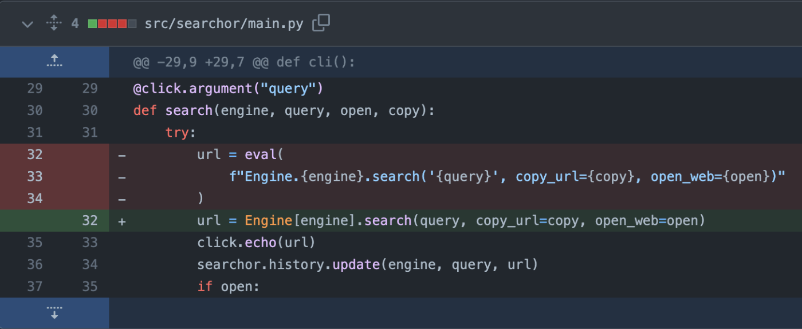The image size is (802, 329).
Task: Expand diff lines downward below line 37
Action: (54, 312)
